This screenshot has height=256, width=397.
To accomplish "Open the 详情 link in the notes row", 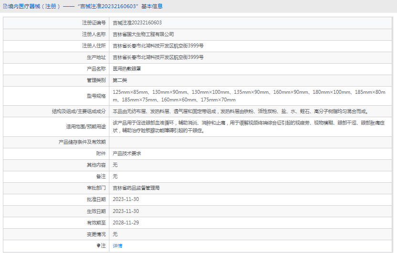I will (118, 246).
